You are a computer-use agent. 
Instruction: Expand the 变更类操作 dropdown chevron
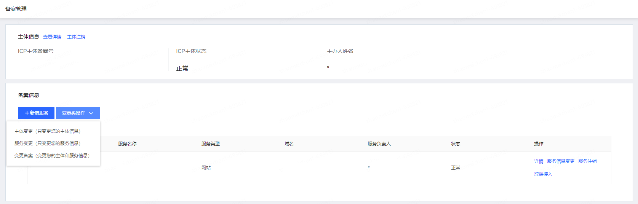[x=91, y=113]
